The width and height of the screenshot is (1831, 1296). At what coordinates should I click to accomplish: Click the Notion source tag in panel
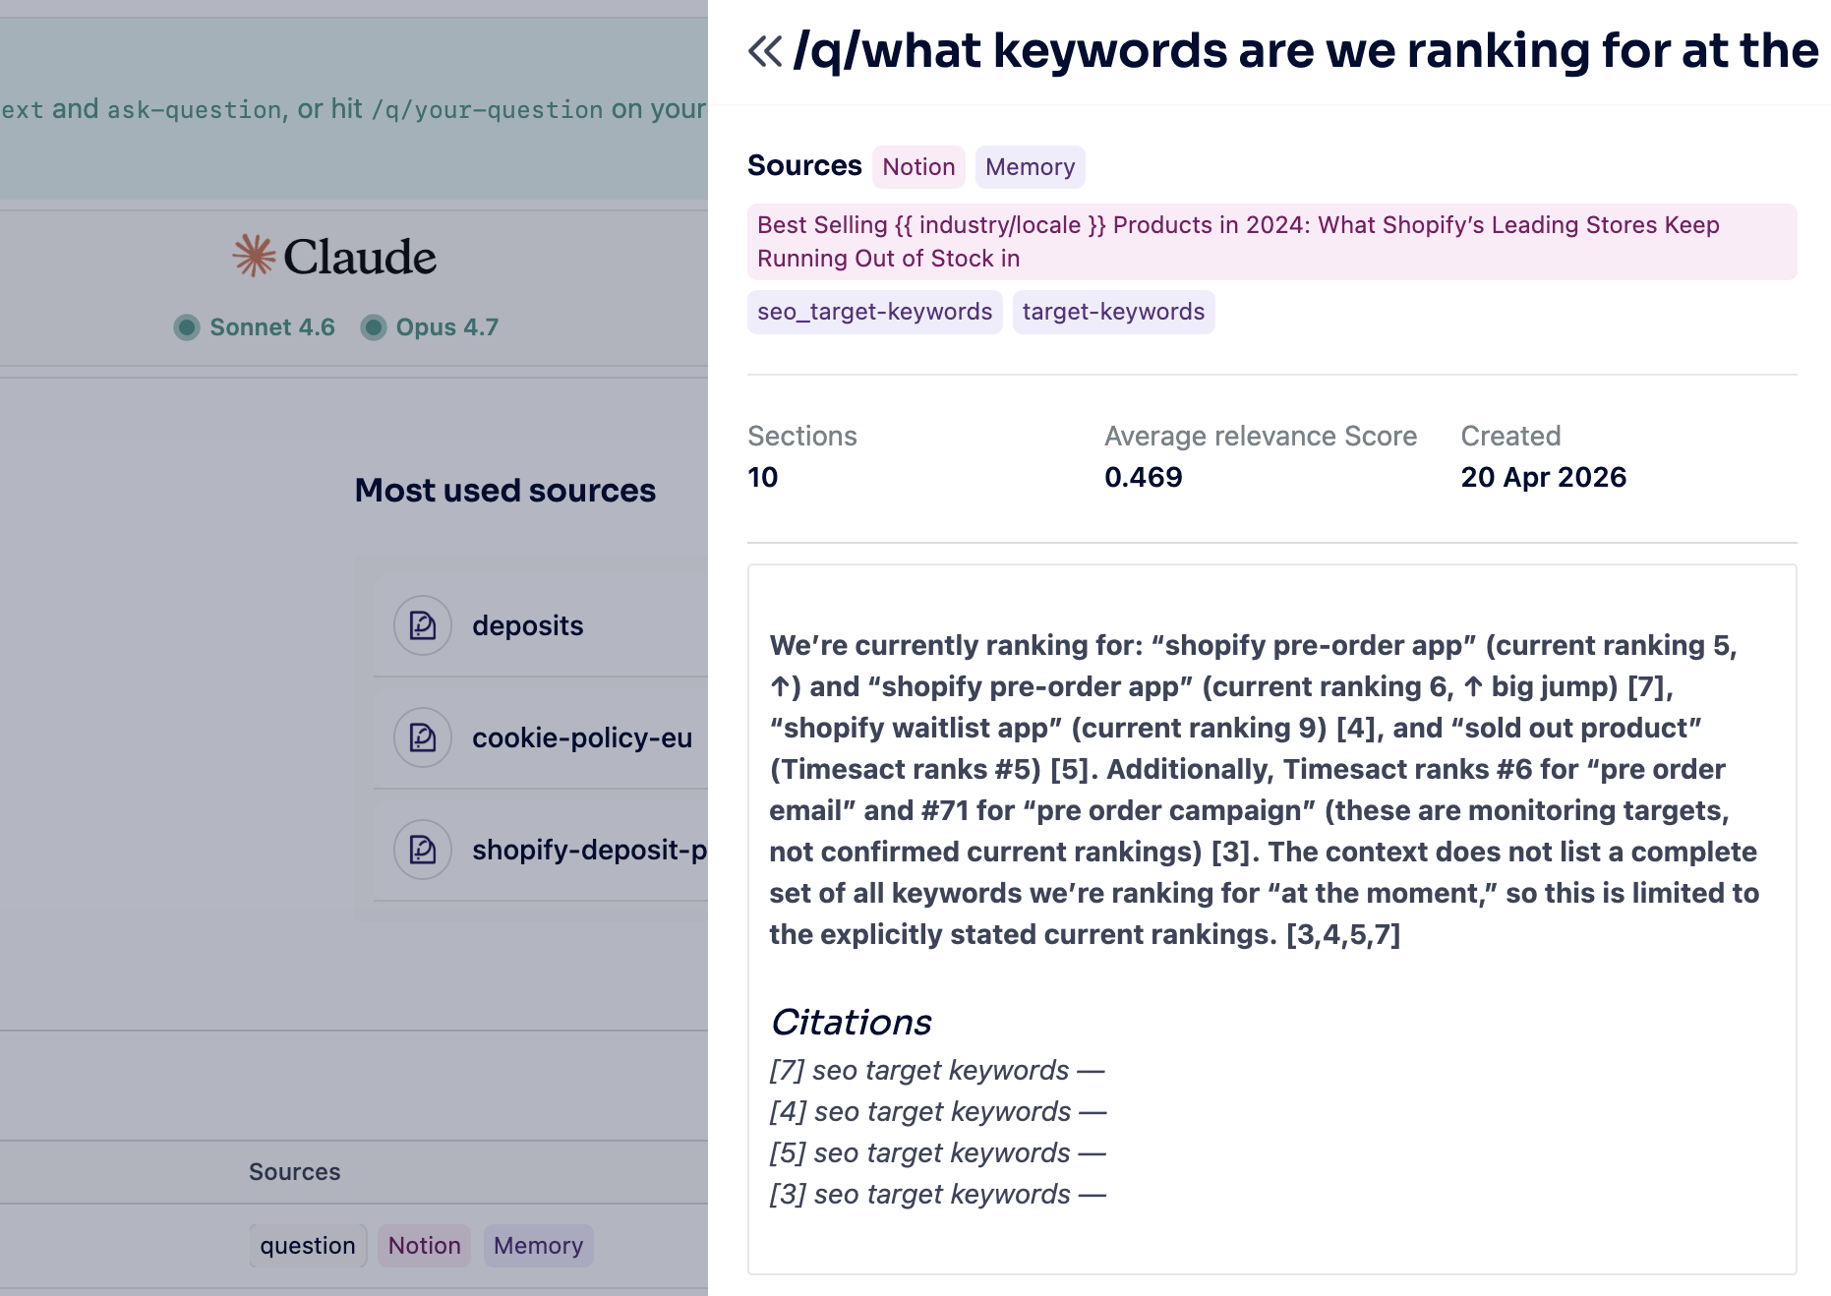tap(918, 167)
